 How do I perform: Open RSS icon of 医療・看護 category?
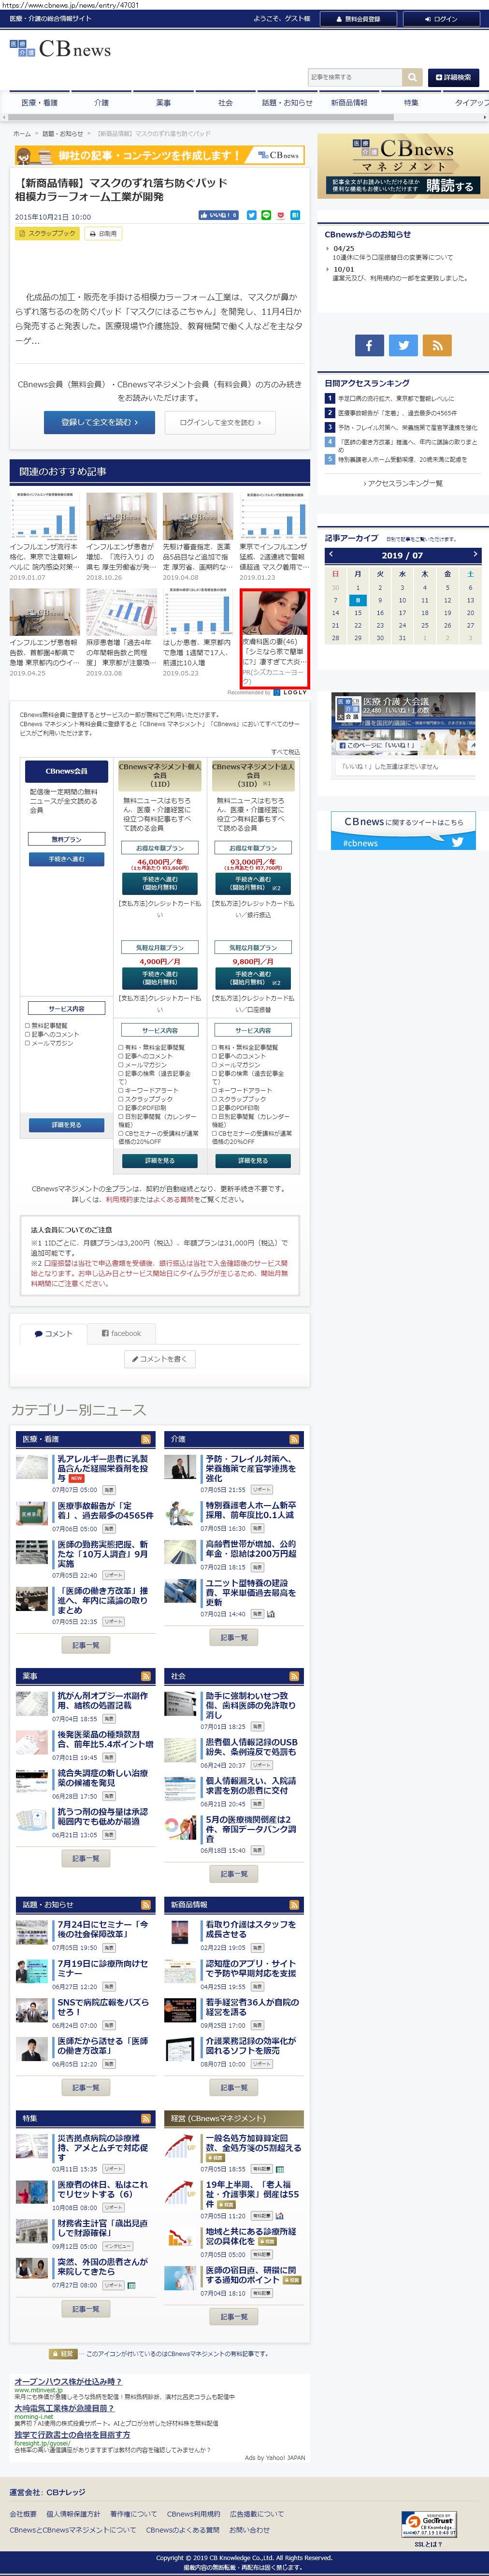point(146,1439)
